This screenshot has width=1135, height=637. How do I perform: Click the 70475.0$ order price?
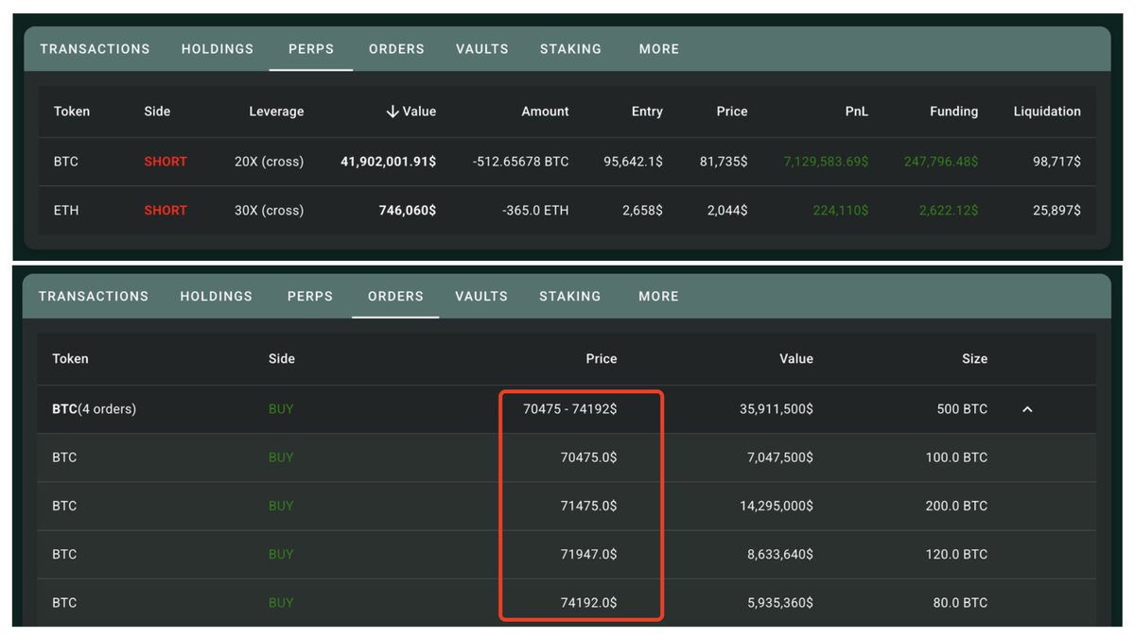588,457
